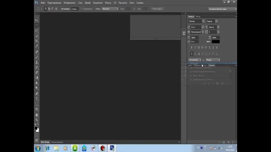Toggle Underline text style
Screen dimensions: 271x152
tap(213, 48)
